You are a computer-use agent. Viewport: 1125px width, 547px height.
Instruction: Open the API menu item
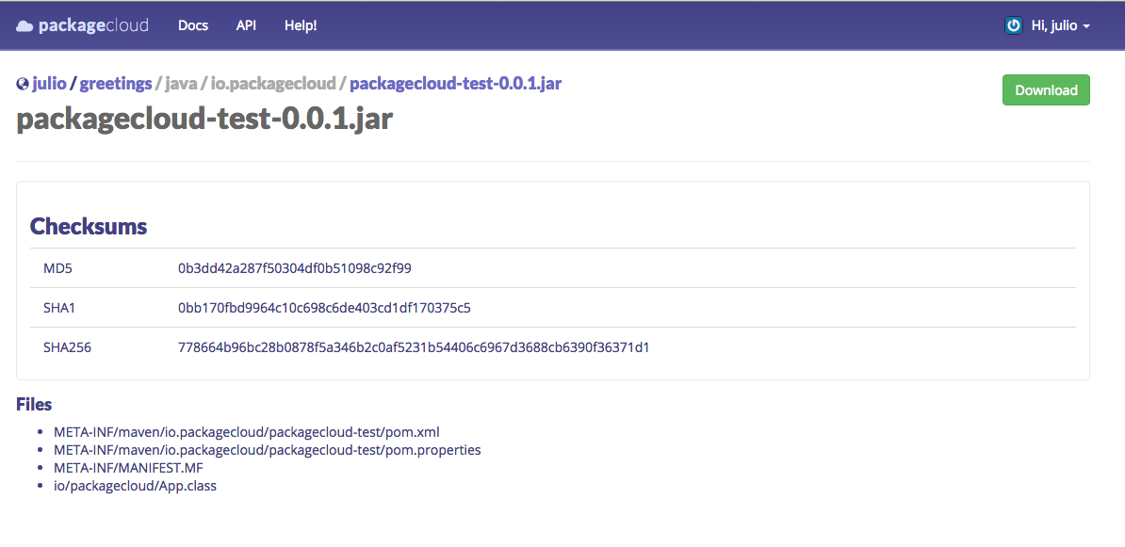point(246,25)
